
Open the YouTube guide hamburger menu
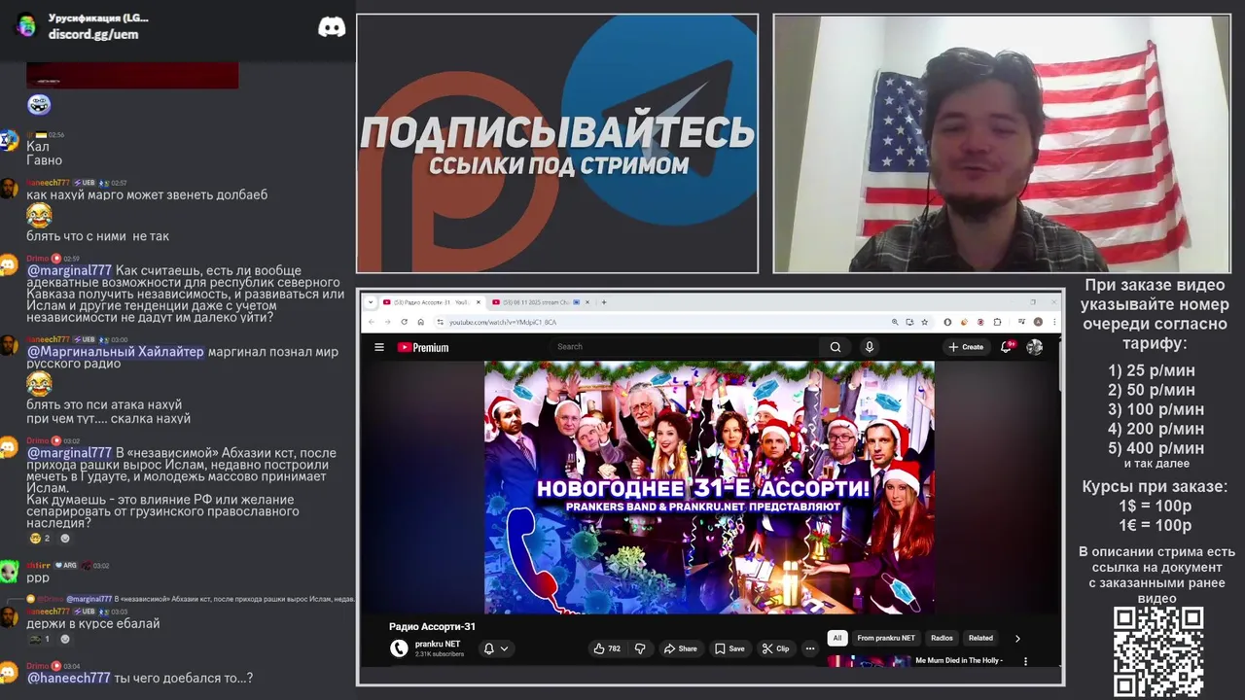[x=379, y=347]
